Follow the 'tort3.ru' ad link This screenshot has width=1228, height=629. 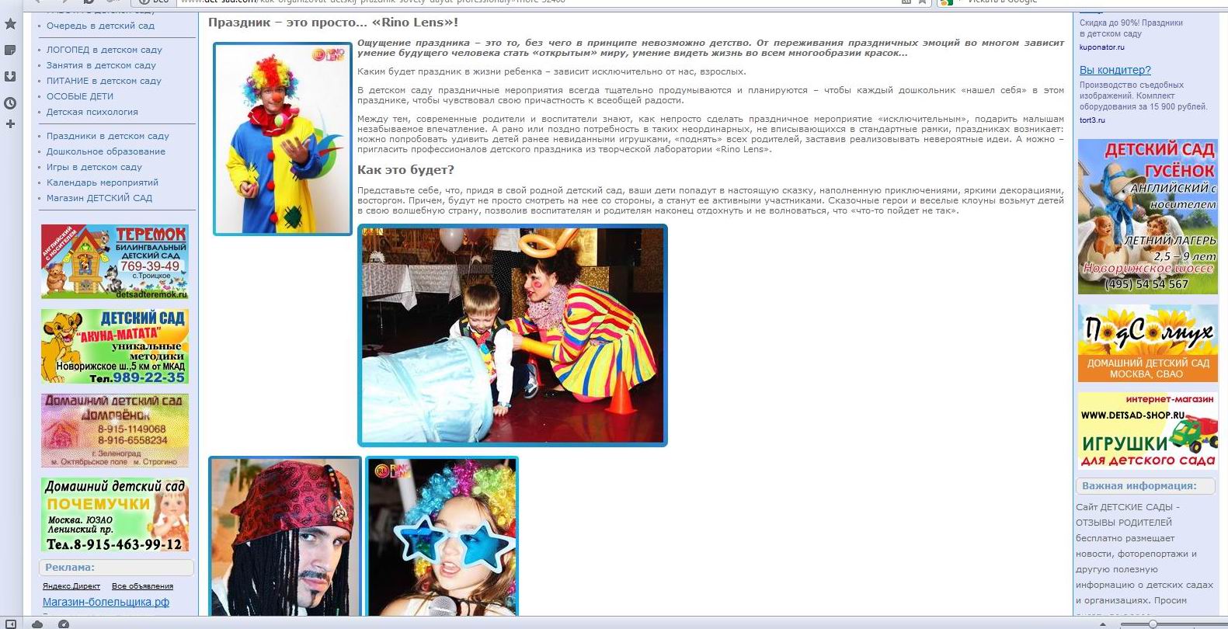[1092, 120]
